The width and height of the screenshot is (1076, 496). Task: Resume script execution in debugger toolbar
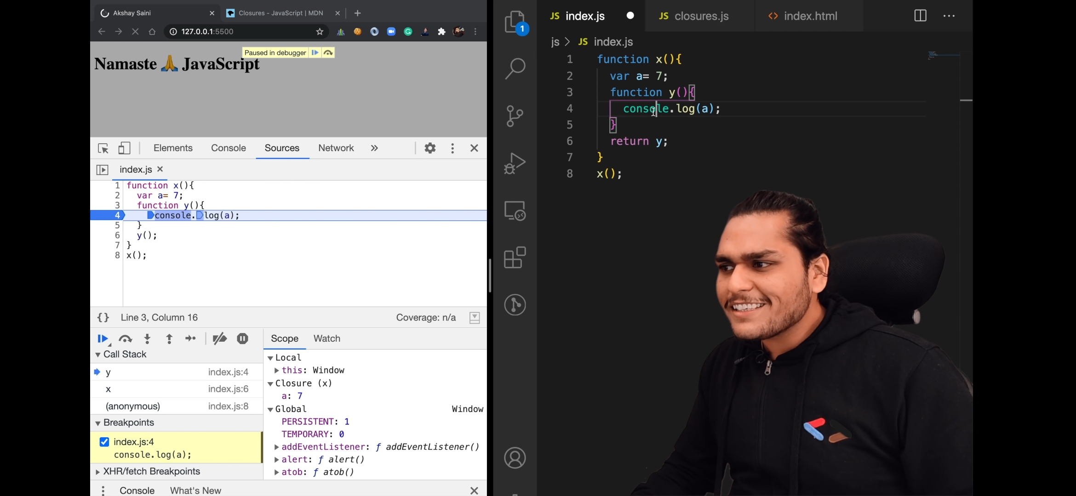pos(102,339)
